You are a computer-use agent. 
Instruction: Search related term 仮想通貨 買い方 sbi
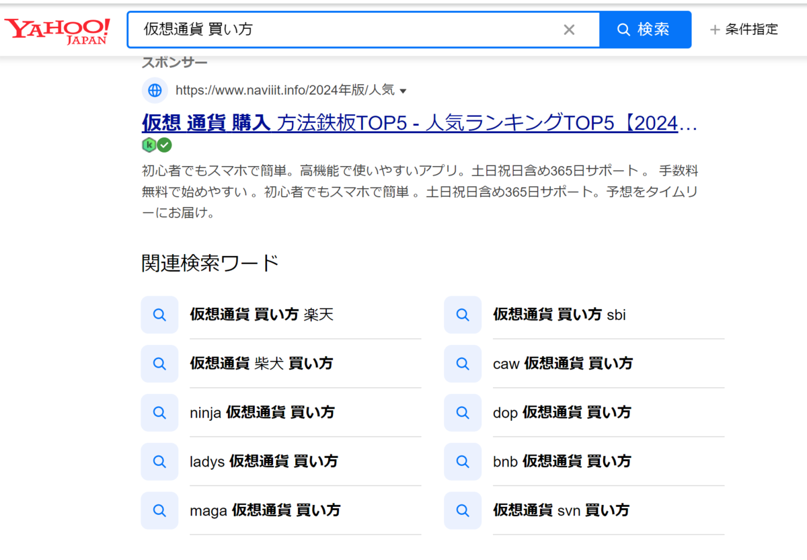coord(560,315)
